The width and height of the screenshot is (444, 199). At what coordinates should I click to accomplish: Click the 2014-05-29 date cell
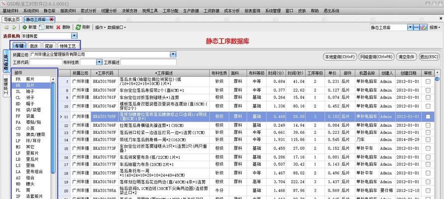pyautogui.click(x=408, y=140)
